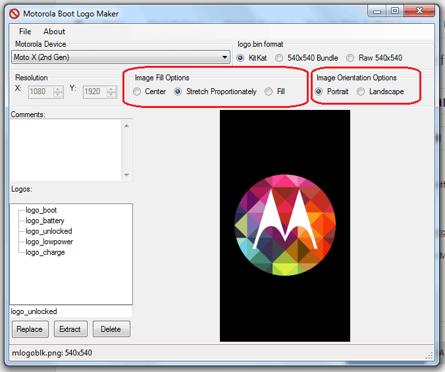Click the Extract button
445x372 pixels.
[70, 329]
